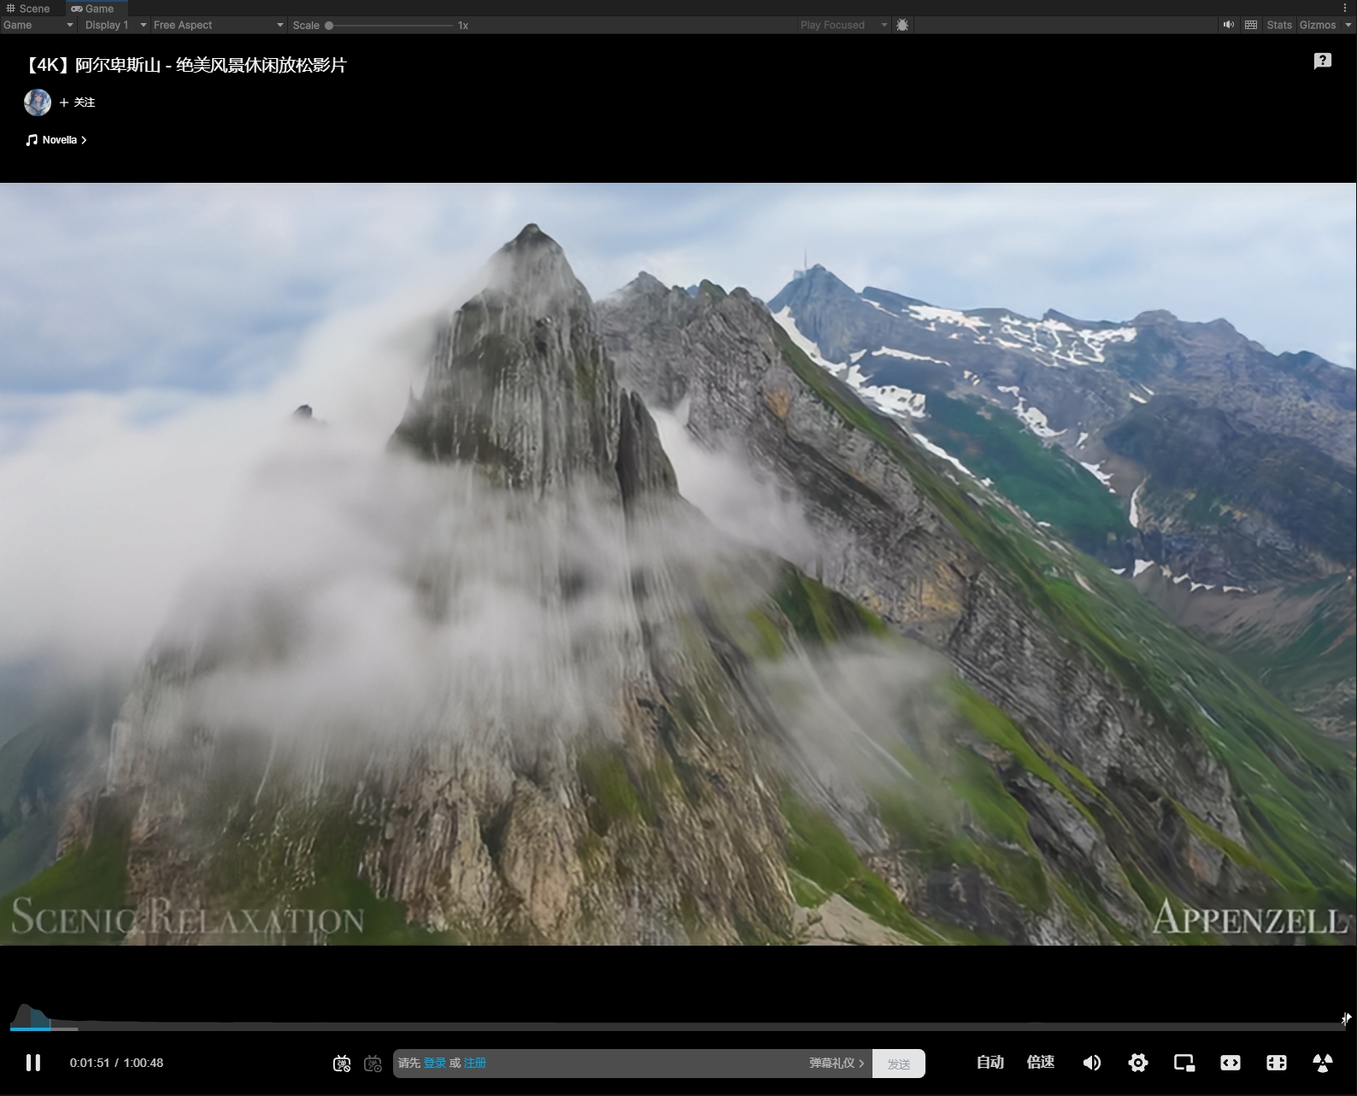Enter fullscreen mode
The height and width of the screenshot is (1096, 1357).
tap(1276, 1063)
